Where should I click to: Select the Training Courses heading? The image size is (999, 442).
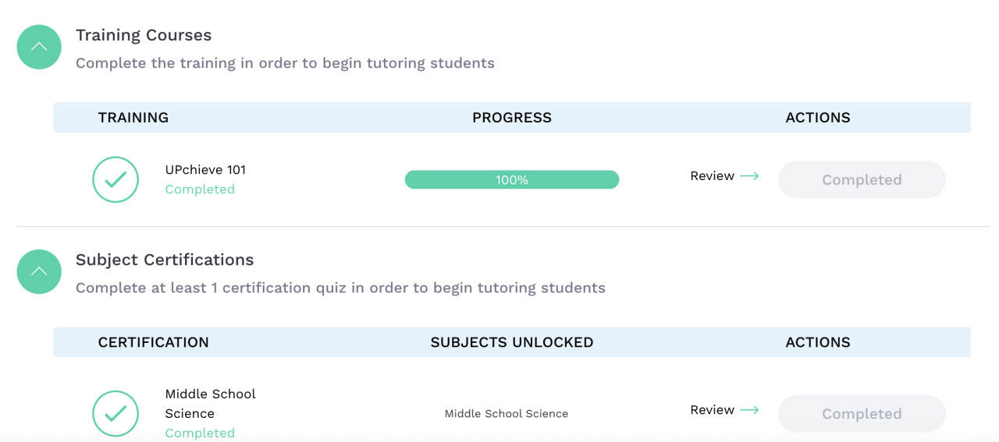tap(144, 35)
